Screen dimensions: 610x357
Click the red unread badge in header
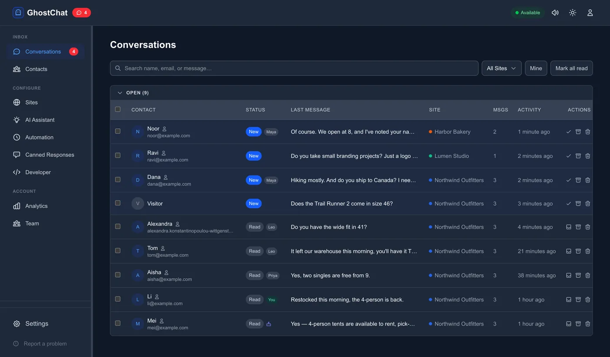(81, 13)
